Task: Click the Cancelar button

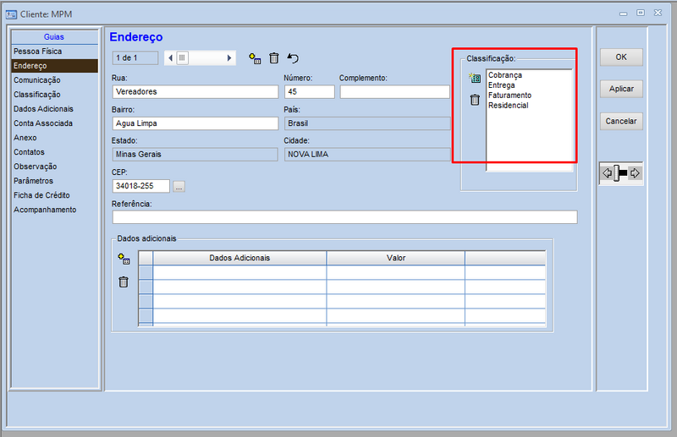Action: [x=621, y=121]
